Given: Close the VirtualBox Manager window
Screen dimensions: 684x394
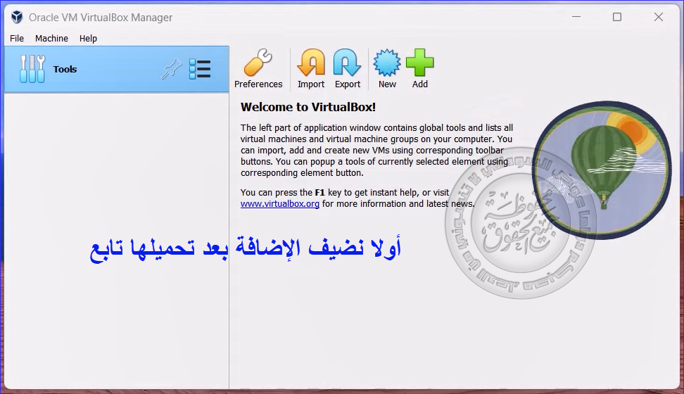Looking at the screenshot, I should coord(659,18).
